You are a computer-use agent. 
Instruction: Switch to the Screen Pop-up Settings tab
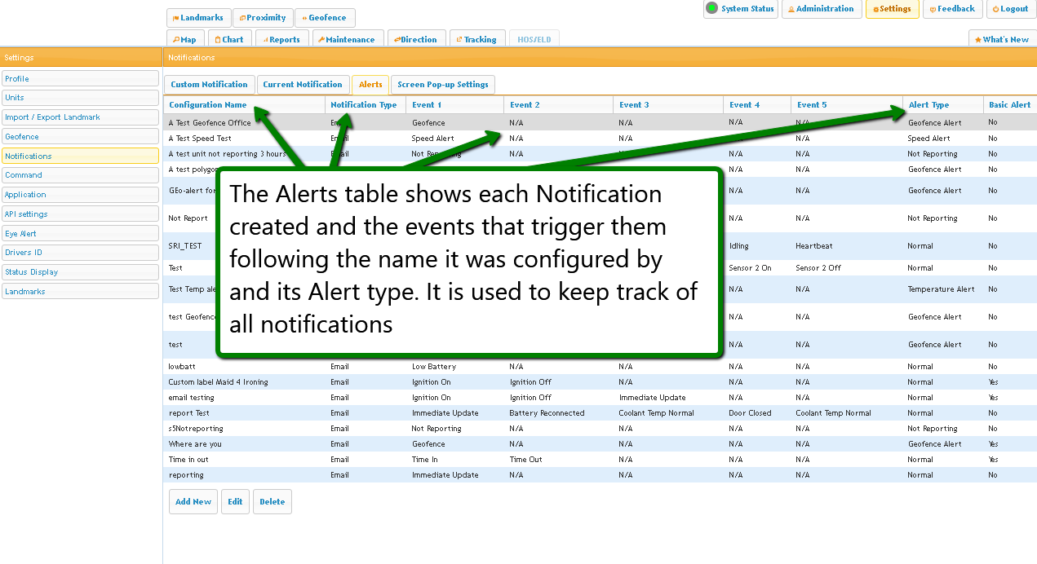click(442, 85)
